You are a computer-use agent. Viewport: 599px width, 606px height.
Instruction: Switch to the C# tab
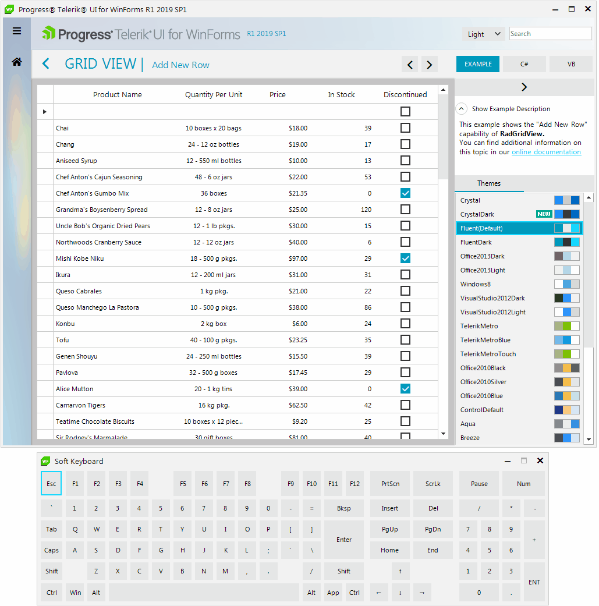coord(524,64)
